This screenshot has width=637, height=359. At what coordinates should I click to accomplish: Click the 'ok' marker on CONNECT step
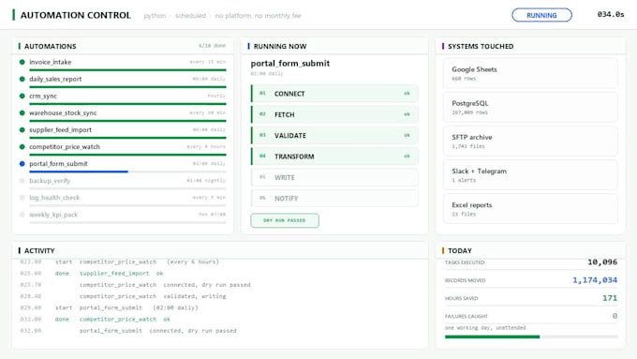[x=407, y=94]
